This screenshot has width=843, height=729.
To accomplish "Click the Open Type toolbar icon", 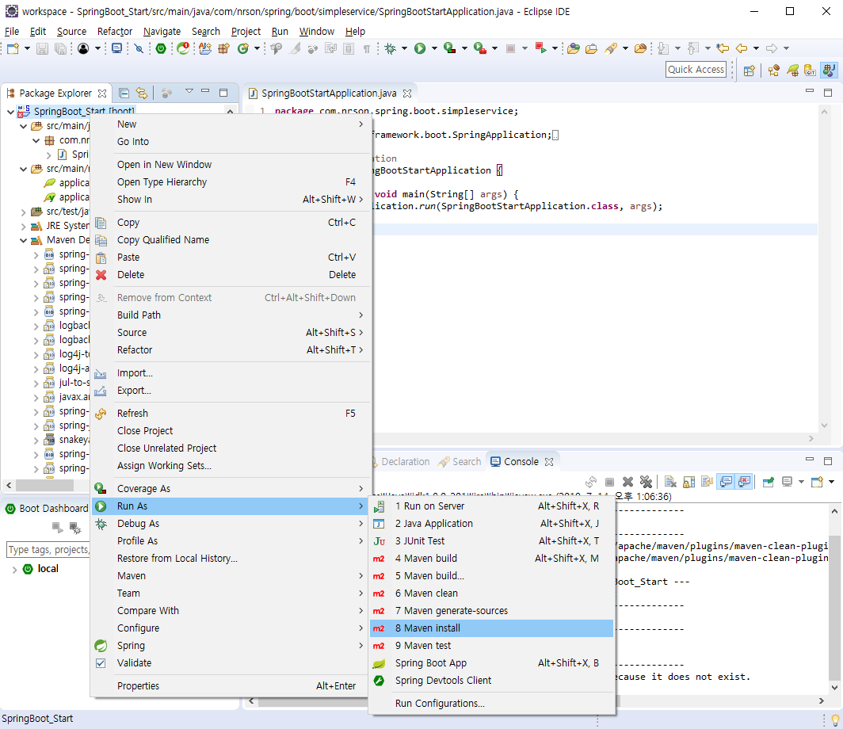I will 574,48.
